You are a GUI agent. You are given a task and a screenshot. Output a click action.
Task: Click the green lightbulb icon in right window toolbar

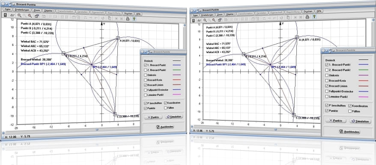tap(314, 17)
